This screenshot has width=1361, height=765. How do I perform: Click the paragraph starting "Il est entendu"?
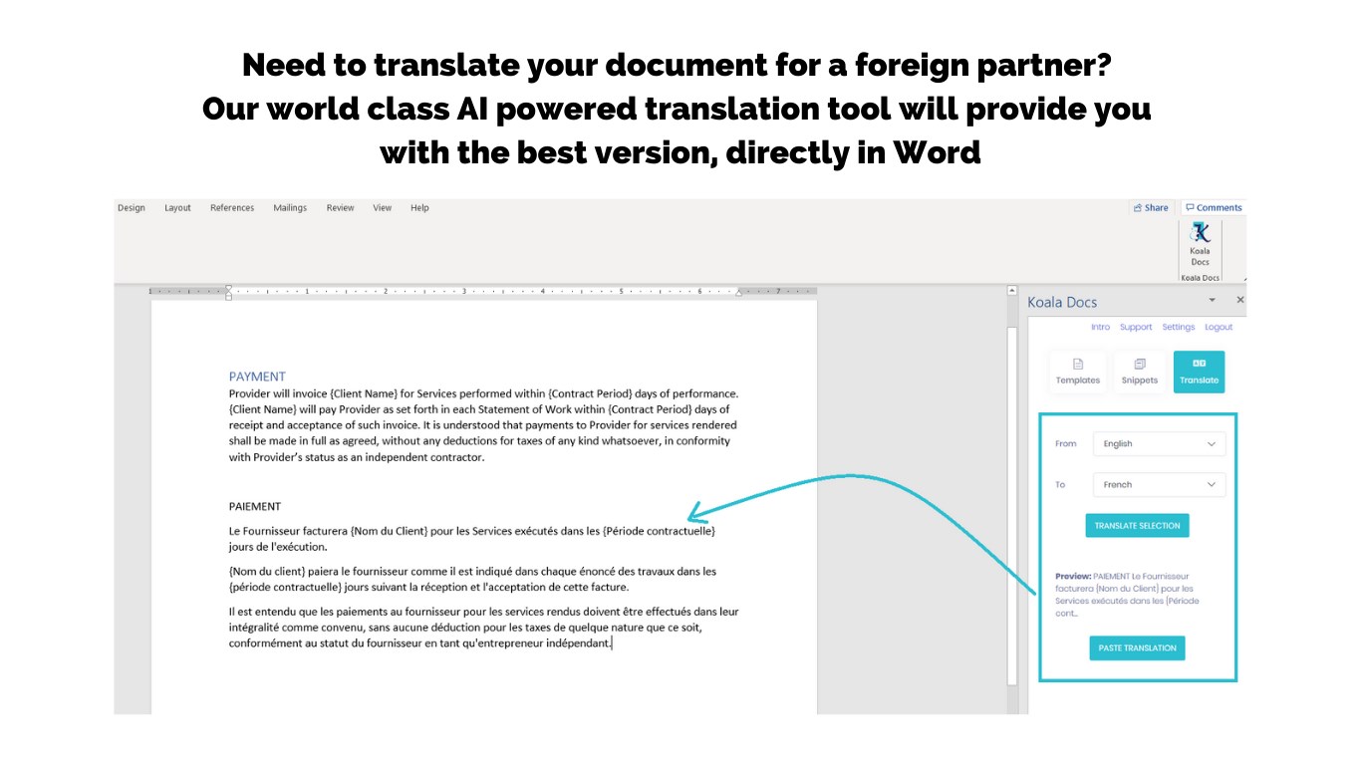point(484,628)
